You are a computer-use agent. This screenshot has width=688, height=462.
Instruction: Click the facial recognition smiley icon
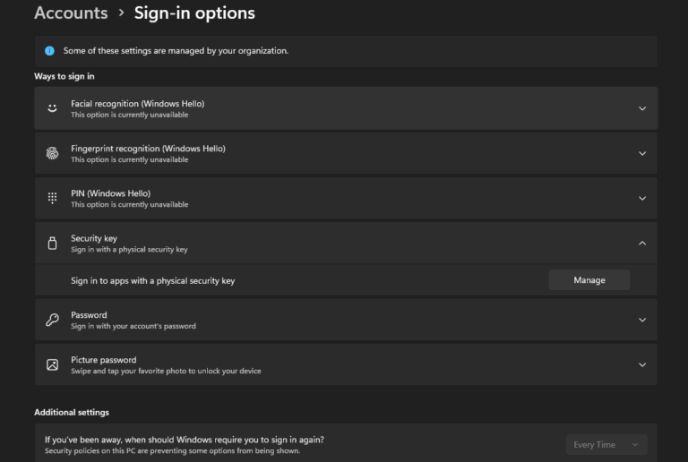(x=52, y=108)
